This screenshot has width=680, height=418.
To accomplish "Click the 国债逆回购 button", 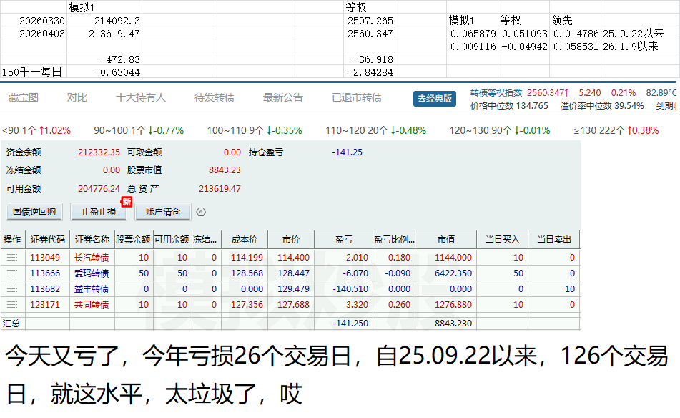I will pyautogui.click(x=34, y=212).
